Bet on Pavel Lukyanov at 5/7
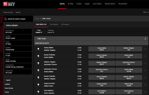Screen dimensions: 149x95 pos(129,92)
